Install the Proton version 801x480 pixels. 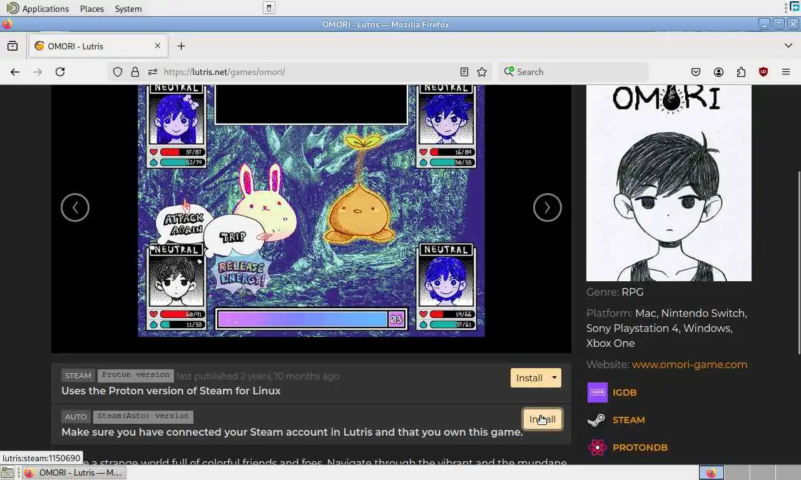pos(529,377)
